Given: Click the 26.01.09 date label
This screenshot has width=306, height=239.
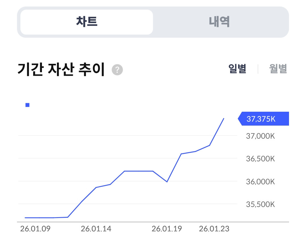Looking at the screenshot, I should point(35,229).
